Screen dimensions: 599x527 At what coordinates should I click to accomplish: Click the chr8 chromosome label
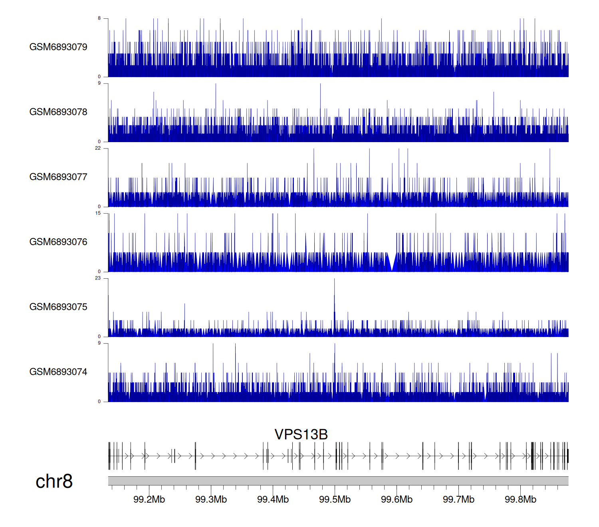pyautogui.click(x=54, y=481)
